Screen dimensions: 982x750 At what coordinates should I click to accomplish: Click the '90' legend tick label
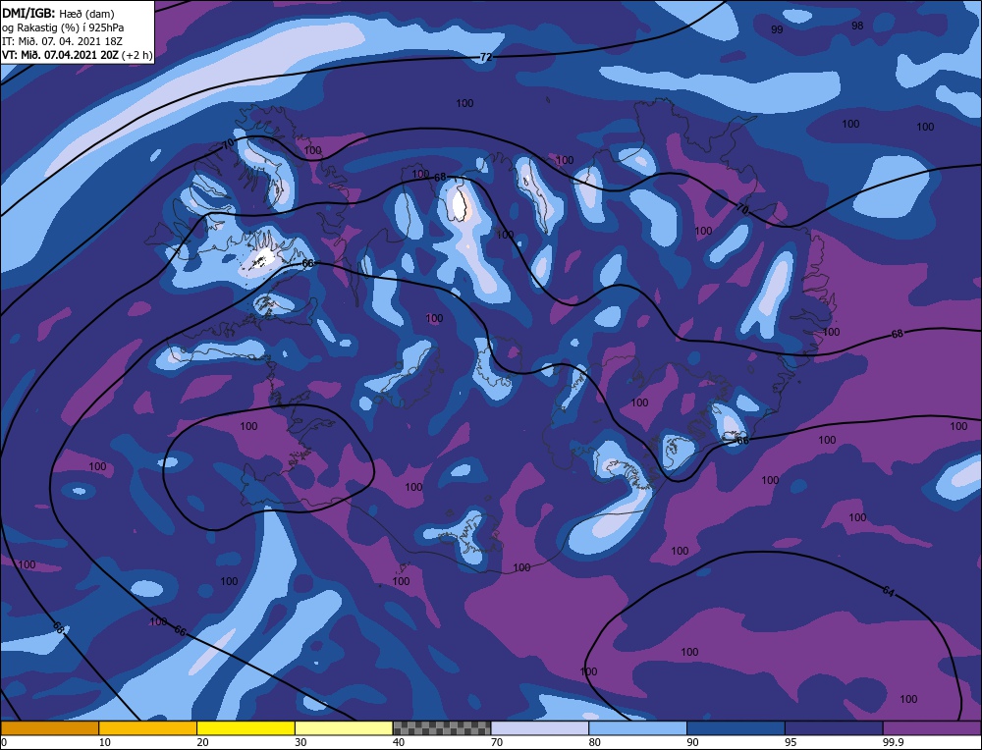(692, 742)
